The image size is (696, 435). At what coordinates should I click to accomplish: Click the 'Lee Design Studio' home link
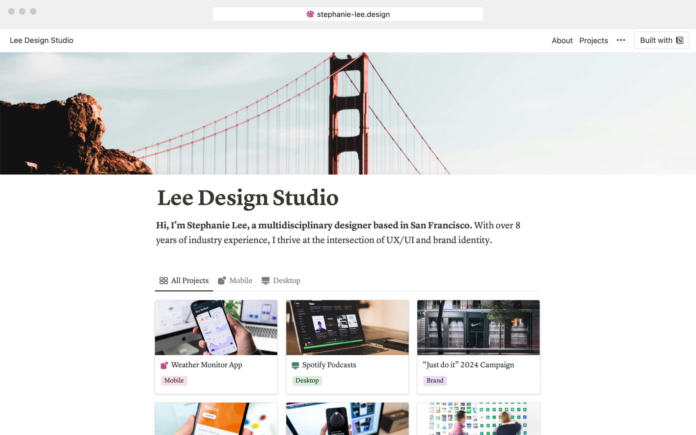tap(41, 40)
